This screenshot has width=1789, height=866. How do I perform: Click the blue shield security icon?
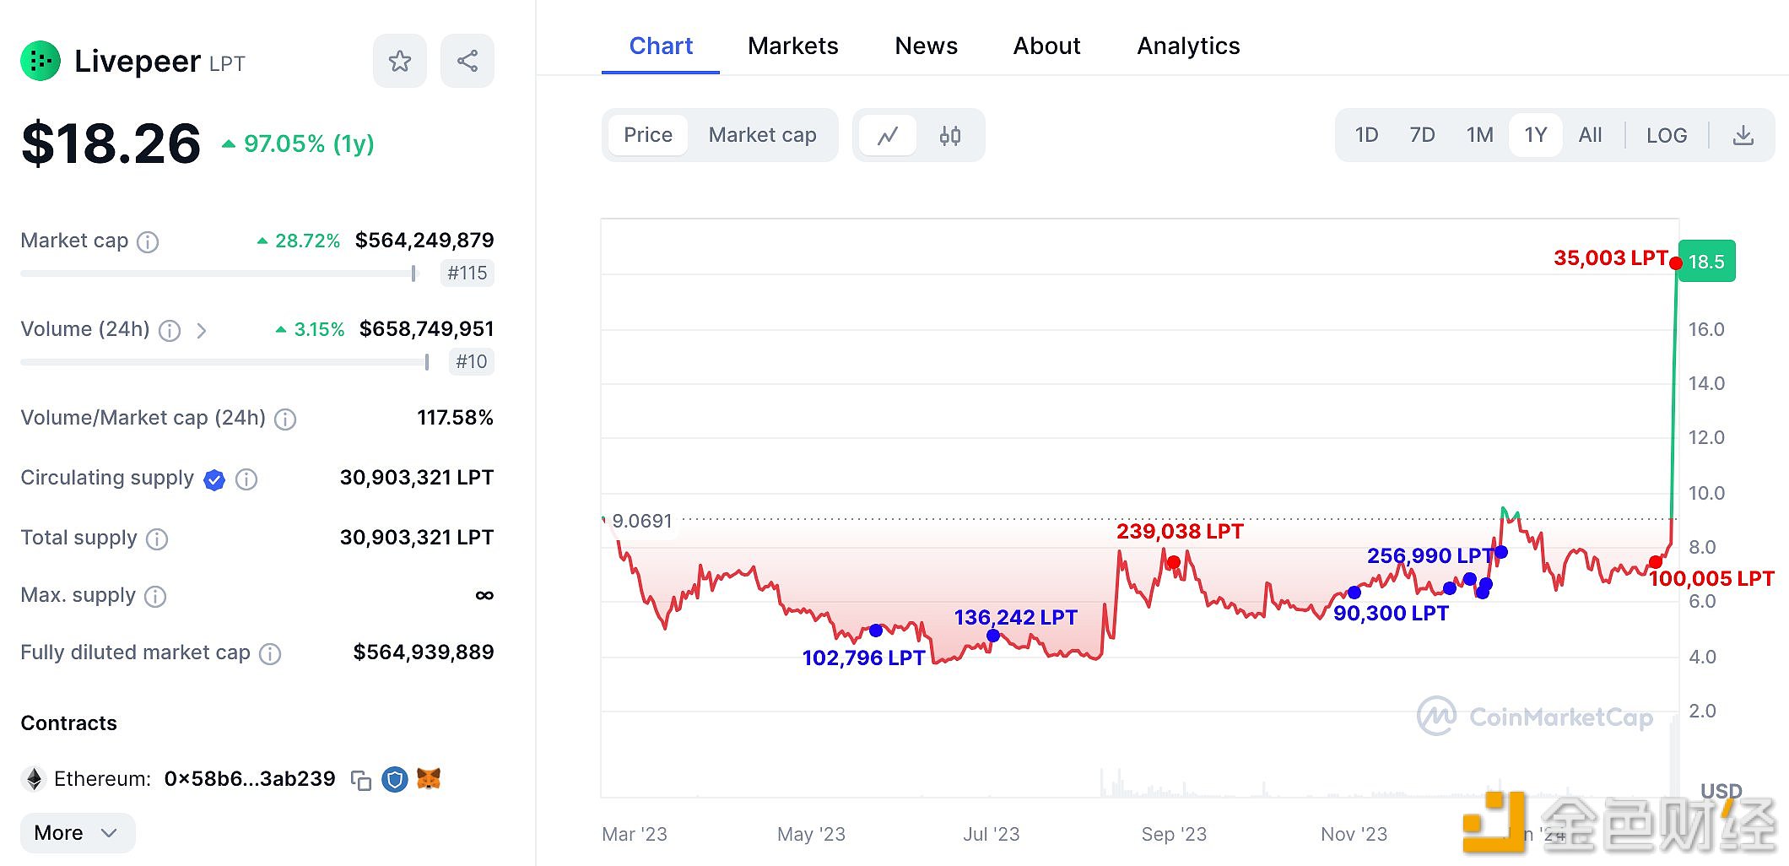[x=394, y=779]
